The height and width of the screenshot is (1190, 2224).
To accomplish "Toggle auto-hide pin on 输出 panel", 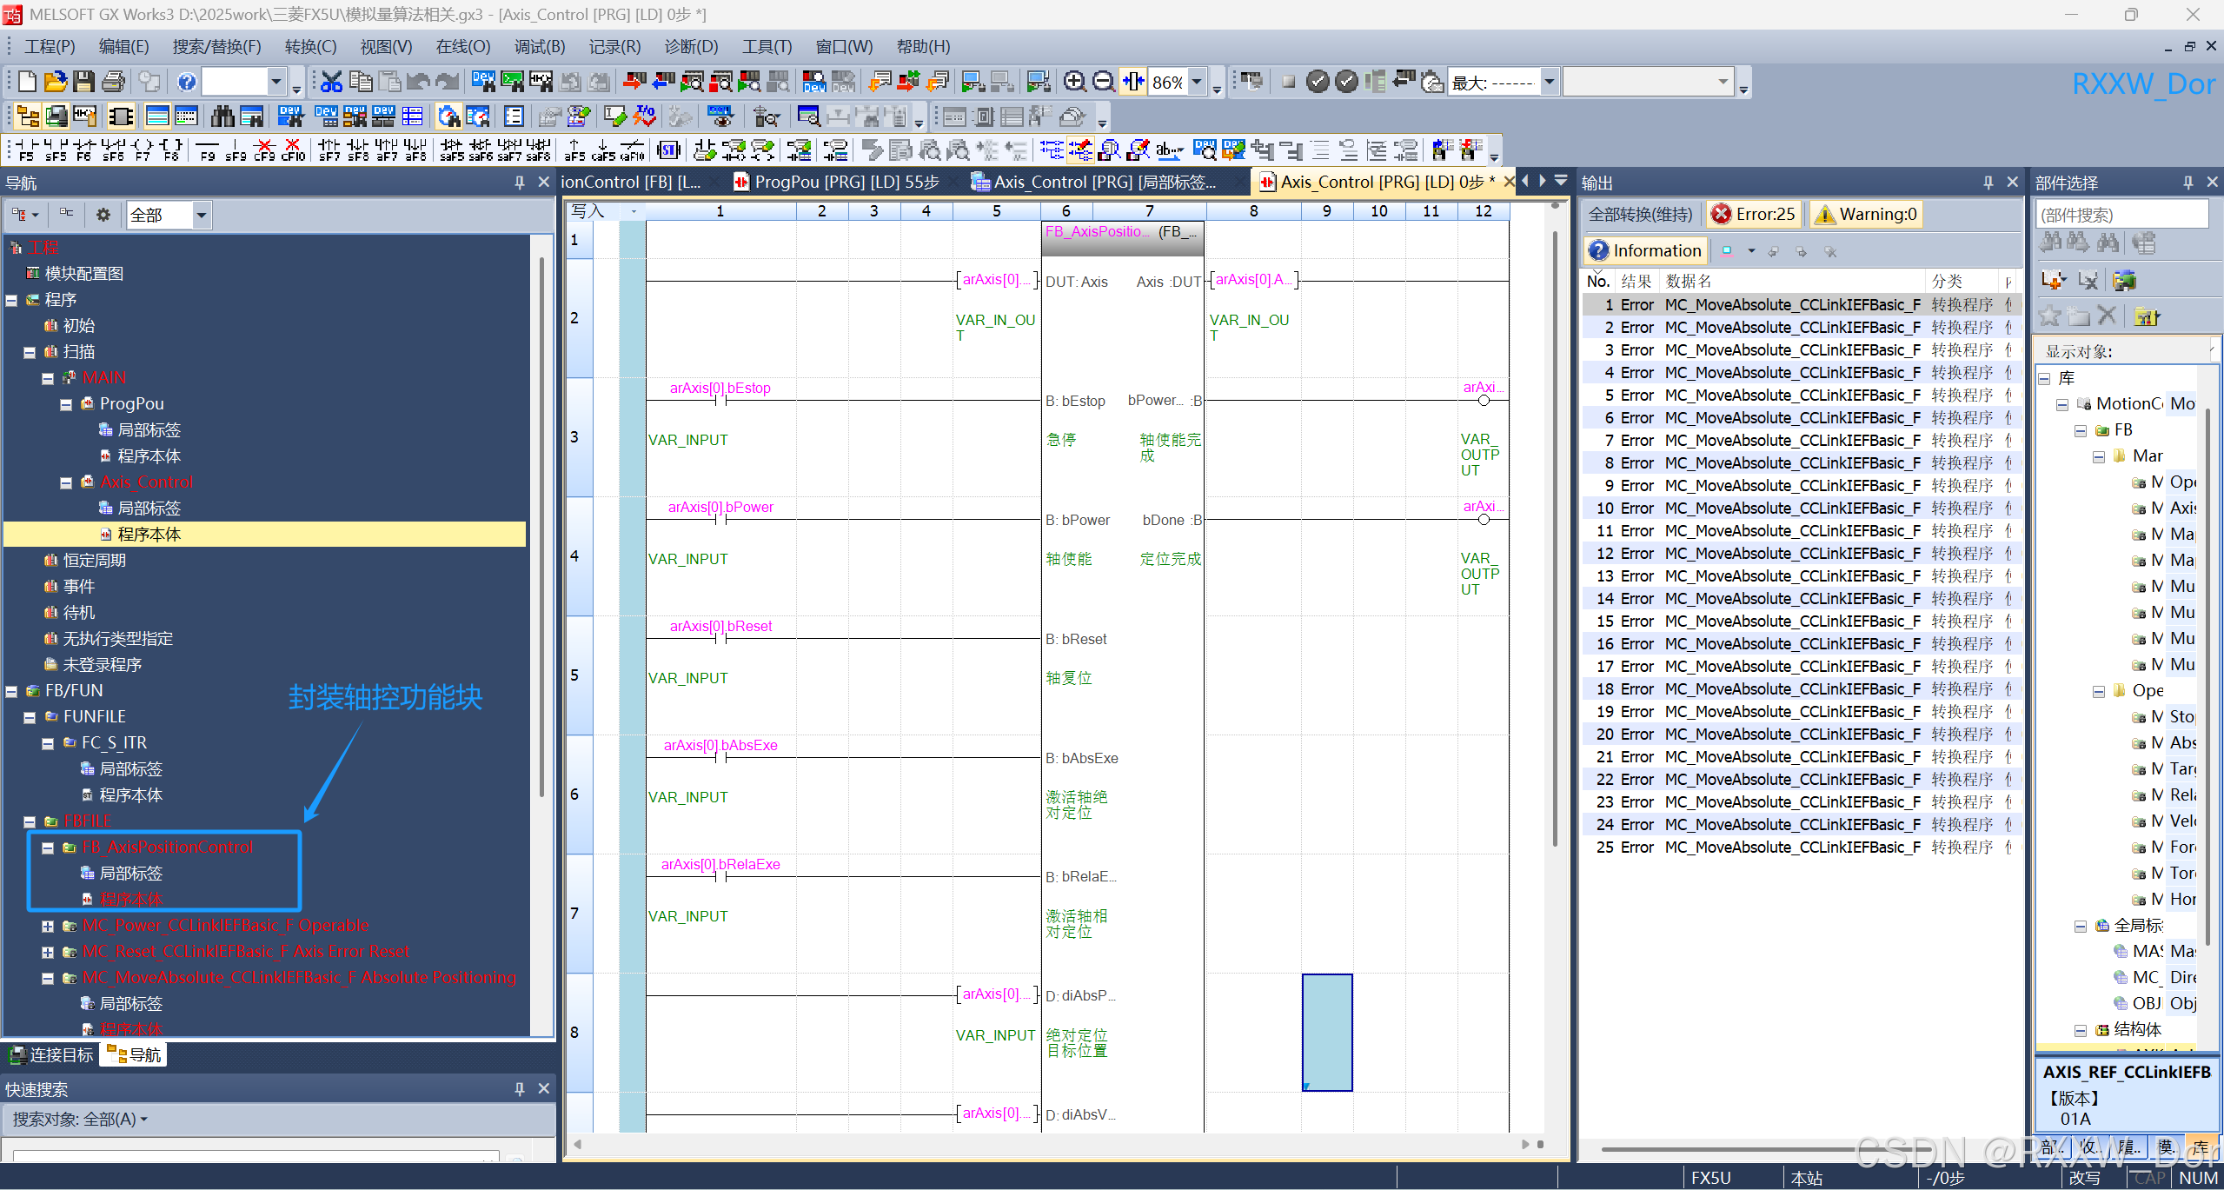I will (x=1988, y=183).
